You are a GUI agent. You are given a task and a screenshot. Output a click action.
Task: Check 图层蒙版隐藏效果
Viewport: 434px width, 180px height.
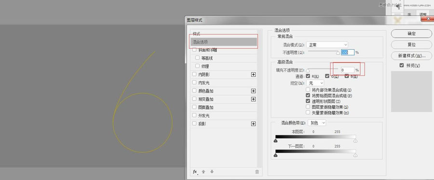pyautogui.click(x=308, y=107)
